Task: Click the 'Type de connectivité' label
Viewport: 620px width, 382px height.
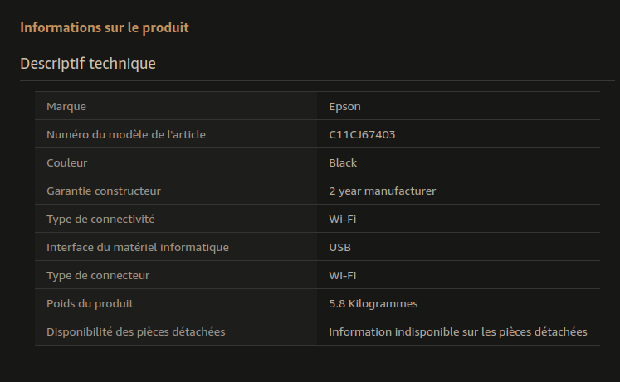Action: (x=100, y=219)
